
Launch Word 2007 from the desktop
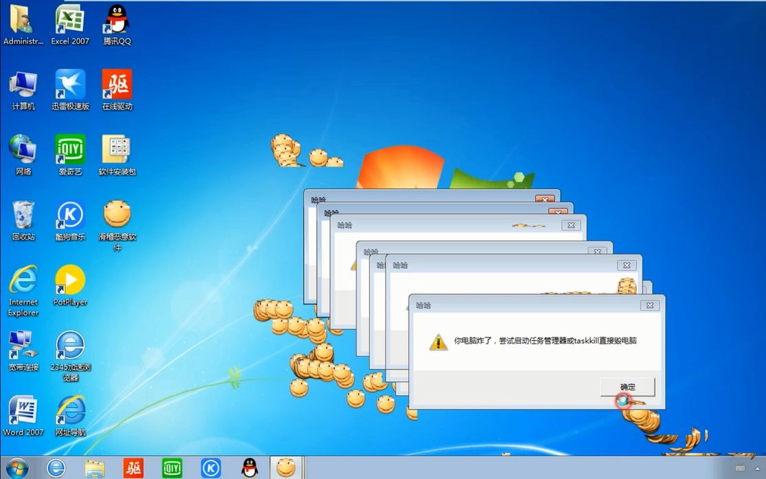click(23, 416)
